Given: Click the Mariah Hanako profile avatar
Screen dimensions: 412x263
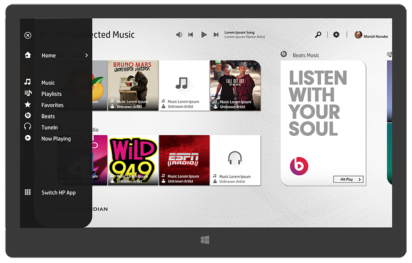Looking at the screenshot, I should tap(358, 34).
